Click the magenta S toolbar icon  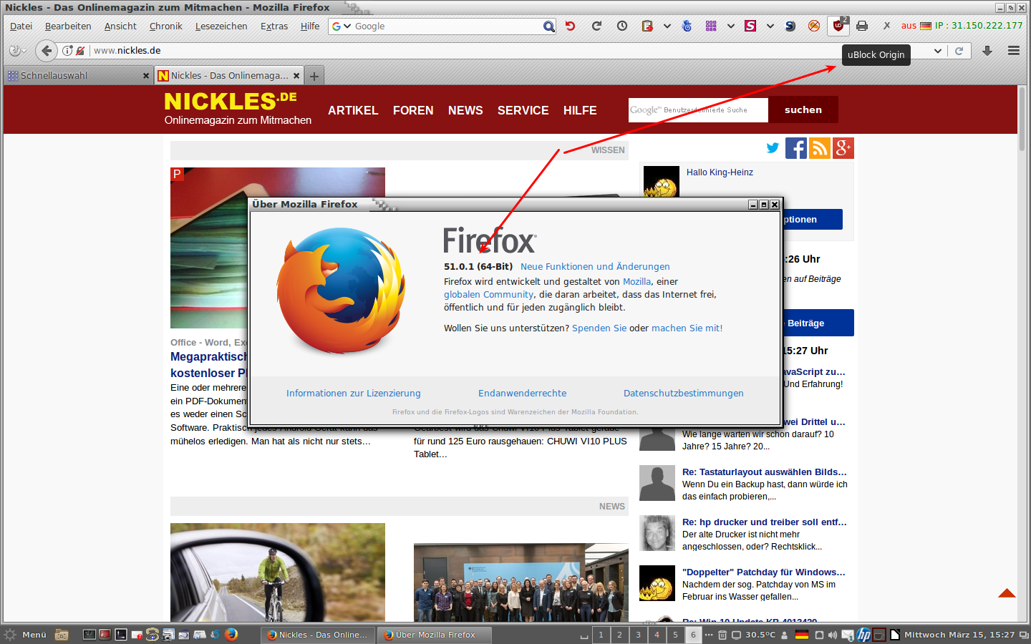750,26
